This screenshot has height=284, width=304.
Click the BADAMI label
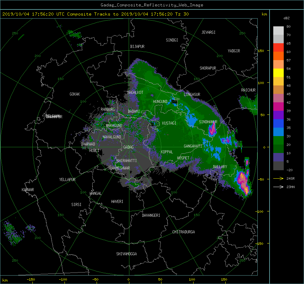134,111
